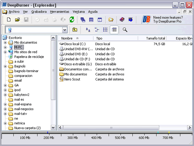This screenshot has width=194, height=146.
Task: Click the cyan marker on the capacity ruler
Action: pyautogui.click(x=158, y=132)
